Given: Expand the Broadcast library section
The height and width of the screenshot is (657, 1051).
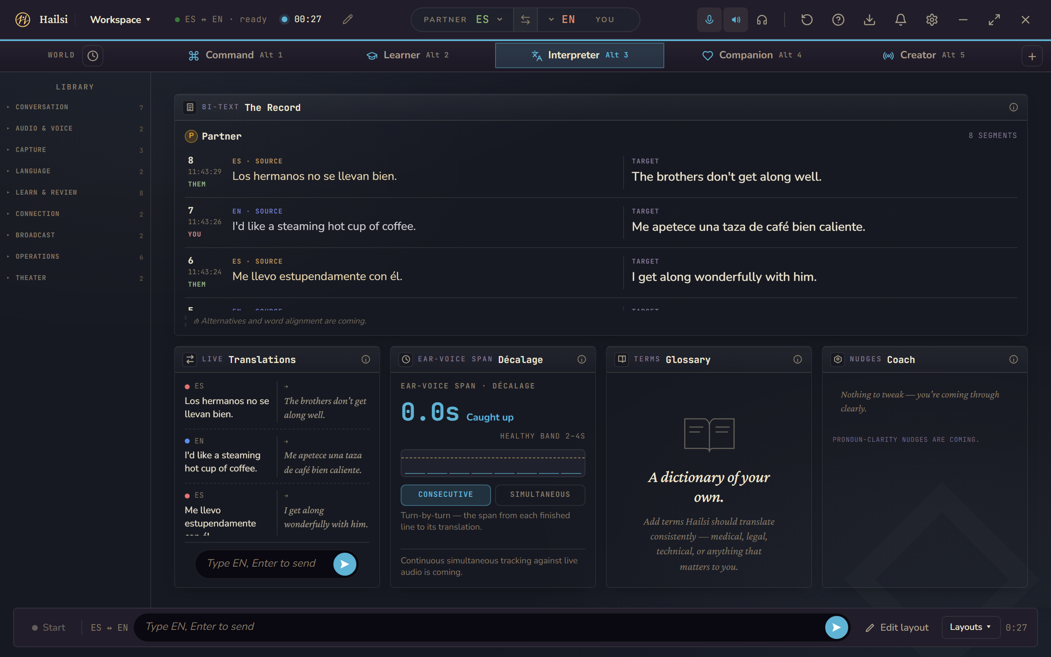Looking at the screenshot, I should coord(75,235).
